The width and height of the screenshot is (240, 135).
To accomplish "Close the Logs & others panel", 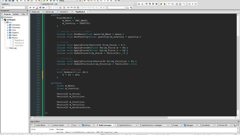I will point(238,121).
